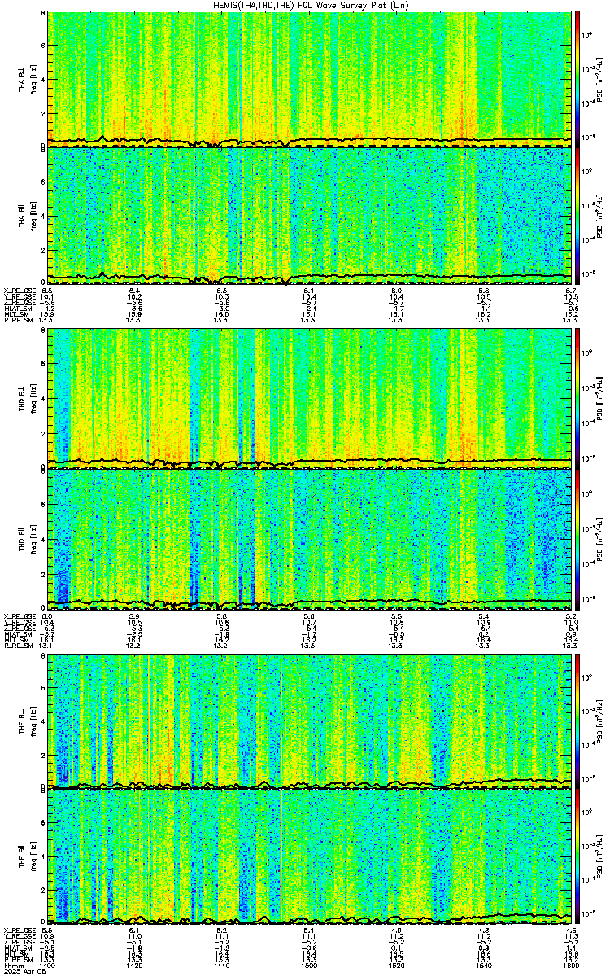610x977 pixels.
Task: Click the THD B∥ PSD color bar
Action: (578, 538)
